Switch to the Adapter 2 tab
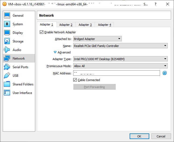Image resolution: width=174 pixels, height=142 pixels. click(66, 25)
